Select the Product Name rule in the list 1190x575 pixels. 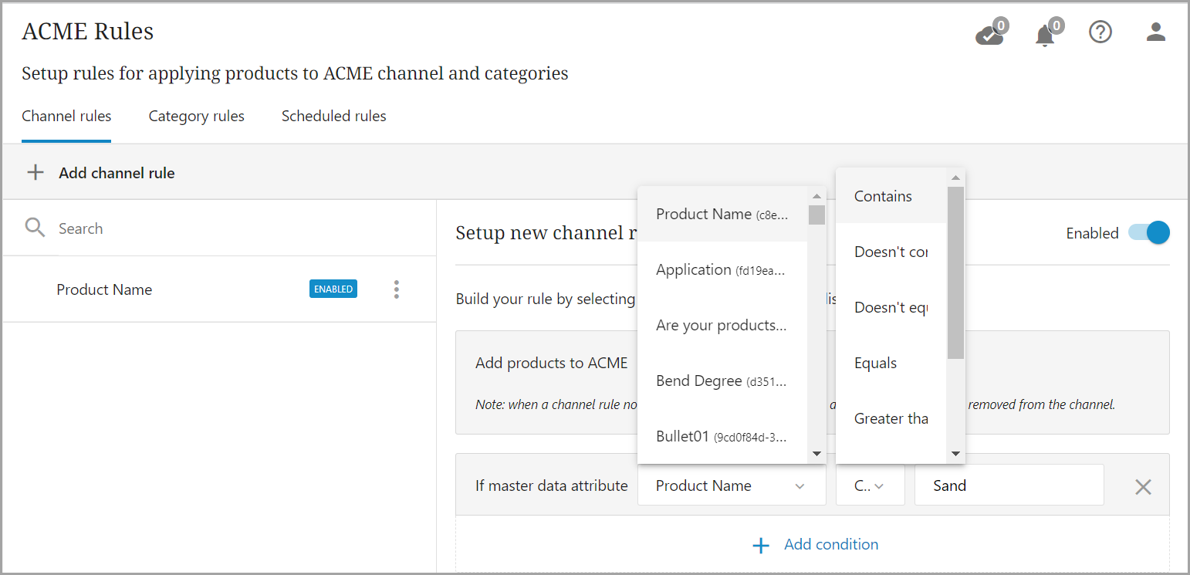pos(104,289)
